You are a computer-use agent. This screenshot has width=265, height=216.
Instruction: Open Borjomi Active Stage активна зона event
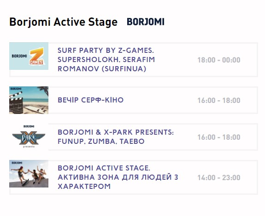tap(118, 177)
